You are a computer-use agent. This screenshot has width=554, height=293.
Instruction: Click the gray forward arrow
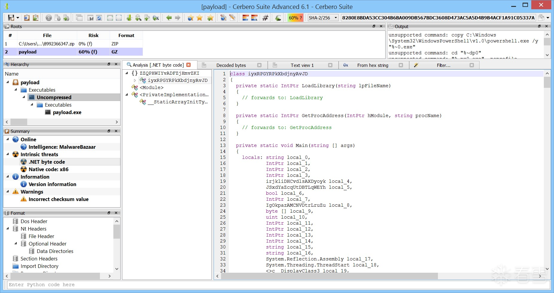coord(178,18)
